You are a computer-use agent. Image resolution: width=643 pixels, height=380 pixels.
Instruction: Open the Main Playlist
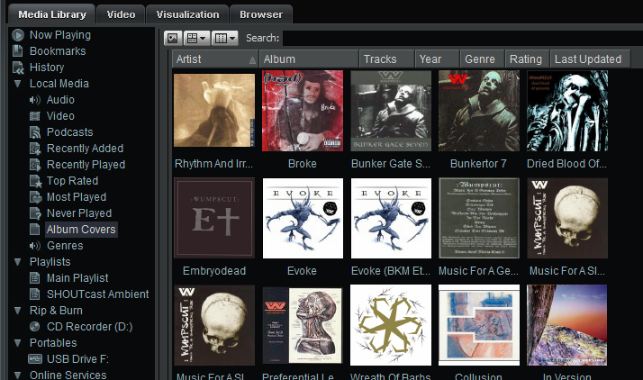pyautogui.click(x=77, y=278)
